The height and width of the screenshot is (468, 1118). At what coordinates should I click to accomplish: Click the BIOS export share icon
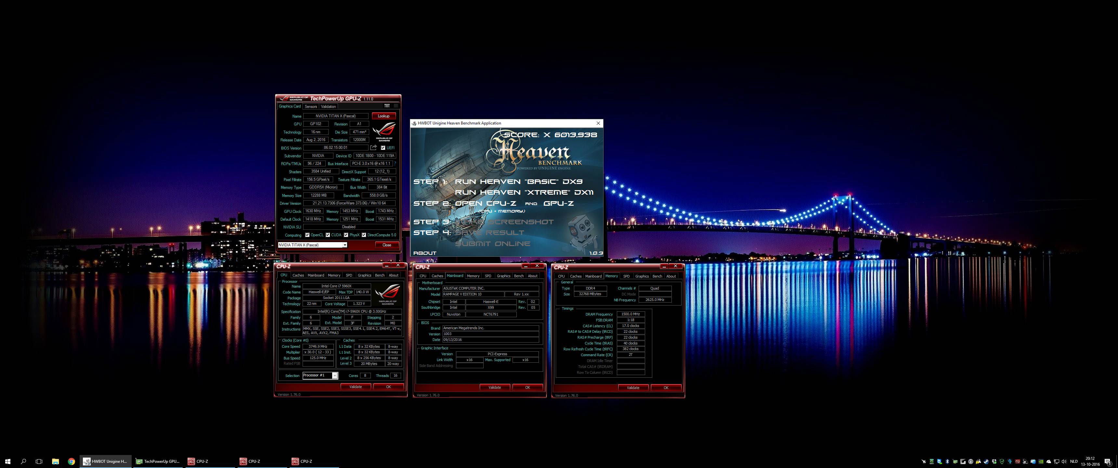(x=373, y=148)
